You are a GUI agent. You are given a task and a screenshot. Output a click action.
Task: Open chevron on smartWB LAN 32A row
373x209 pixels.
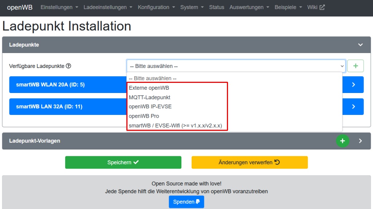point(353,106)
